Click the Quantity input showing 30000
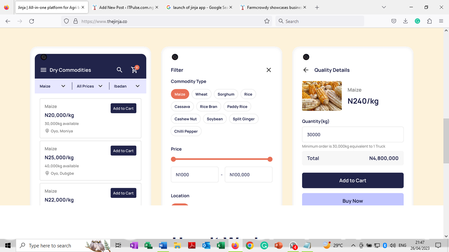This screenshot has height=252, width=449. click(352, 135)
